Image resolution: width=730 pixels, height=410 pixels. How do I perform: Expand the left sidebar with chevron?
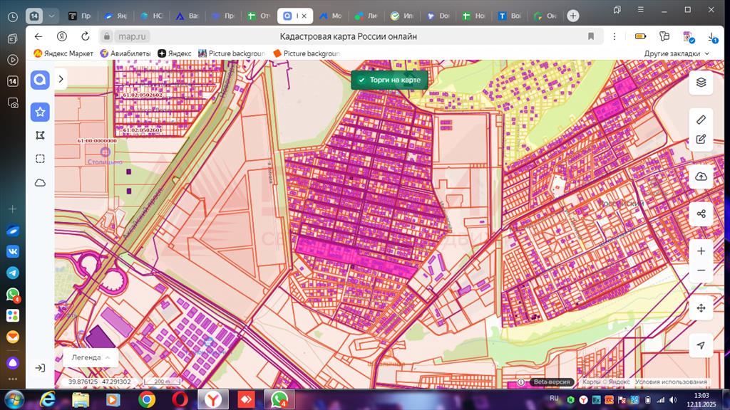point(61,79)
